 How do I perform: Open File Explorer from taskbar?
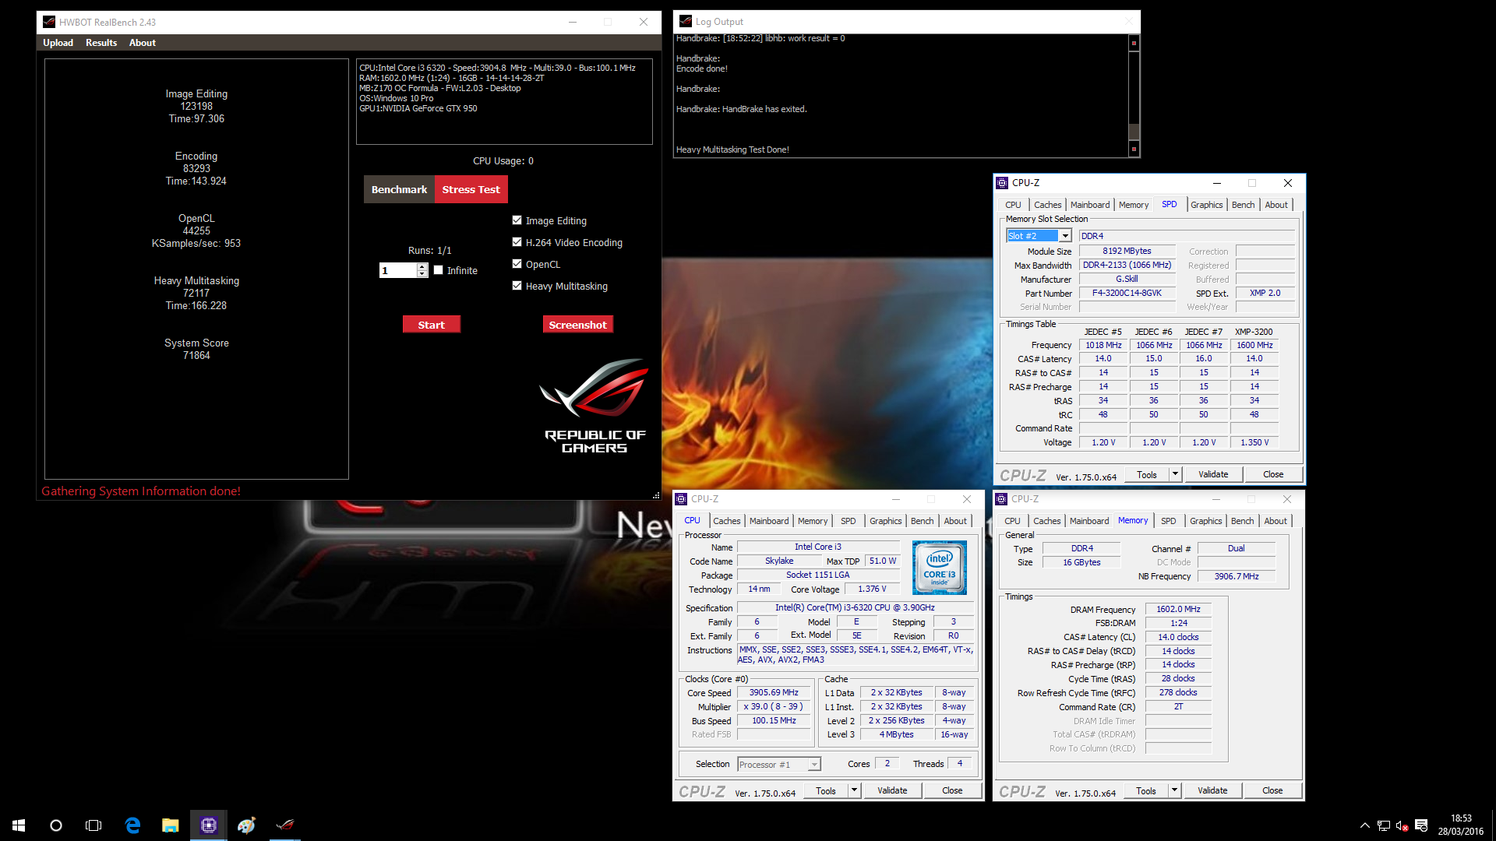pyautogui.click(x=170, y=825)
